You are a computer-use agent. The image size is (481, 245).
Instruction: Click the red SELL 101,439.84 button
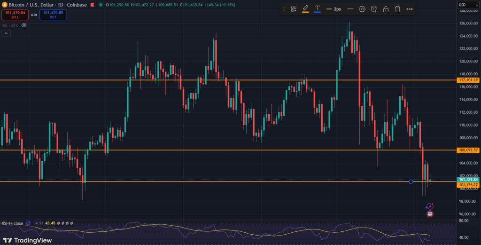point(15,15)
